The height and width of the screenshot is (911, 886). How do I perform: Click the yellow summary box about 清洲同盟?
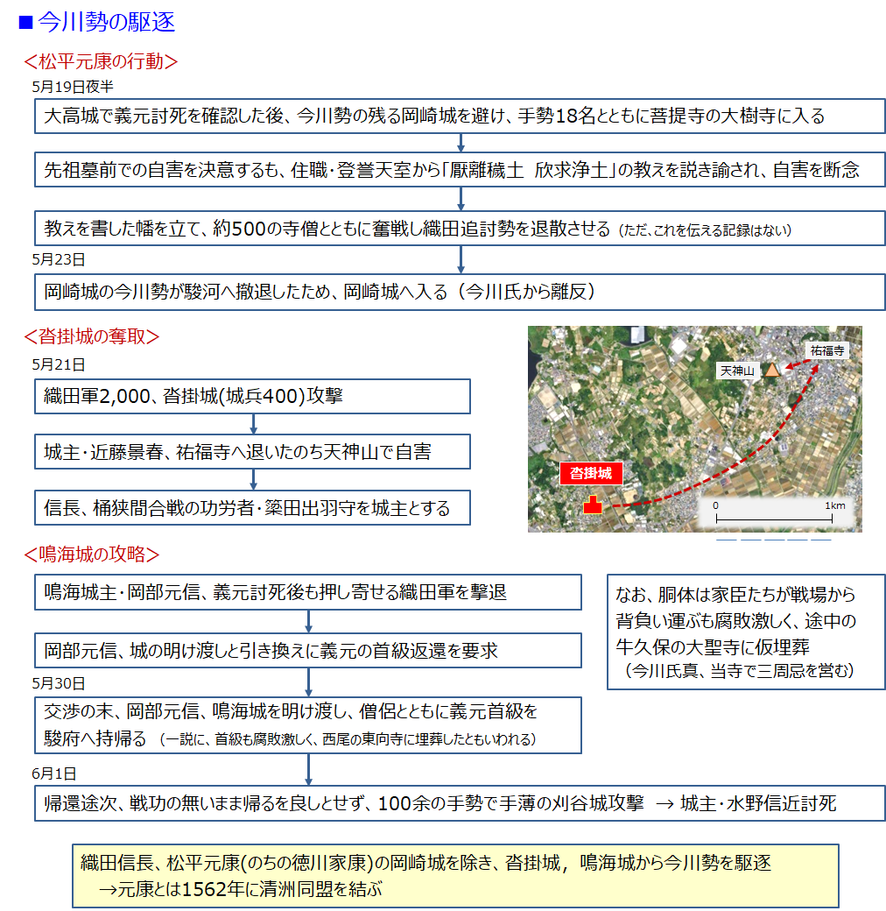coord(454,875)
